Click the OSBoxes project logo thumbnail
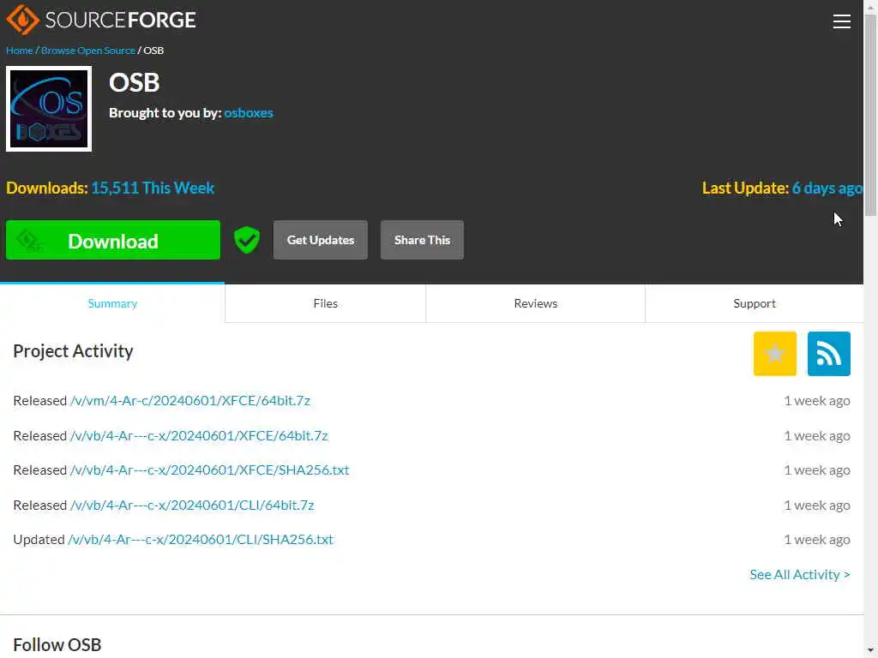878x658 pixels. point(49,109)
